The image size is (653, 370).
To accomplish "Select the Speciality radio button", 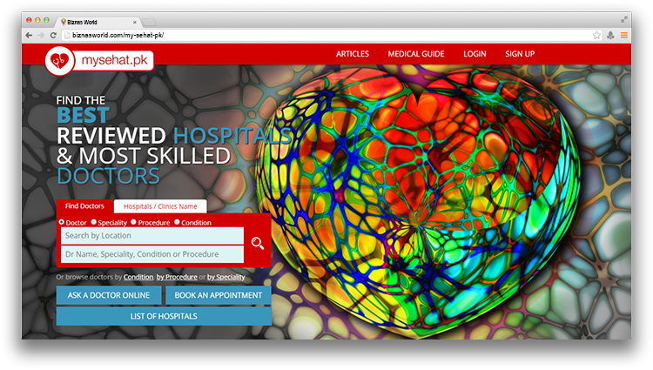I will pyautogui.click(x=94, y=222).
